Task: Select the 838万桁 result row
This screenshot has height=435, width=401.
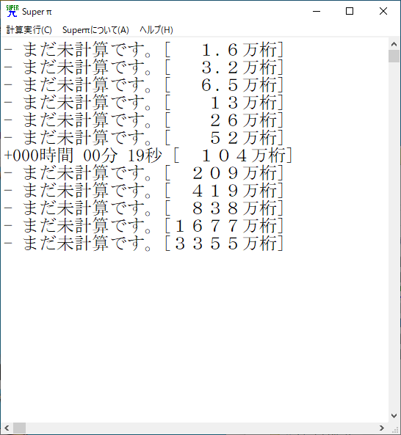Action: (143, 208)
